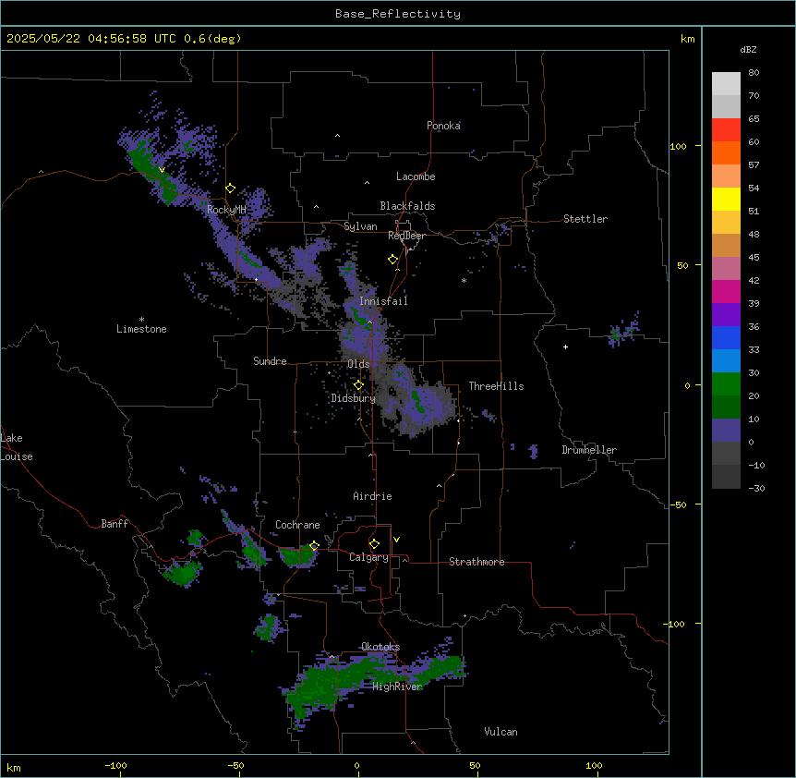Click the Sylvan city label

coord(360,226)
